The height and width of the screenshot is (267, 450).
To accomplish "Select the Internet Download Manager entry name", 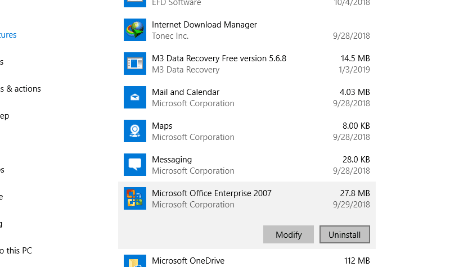I will point(204,25).
